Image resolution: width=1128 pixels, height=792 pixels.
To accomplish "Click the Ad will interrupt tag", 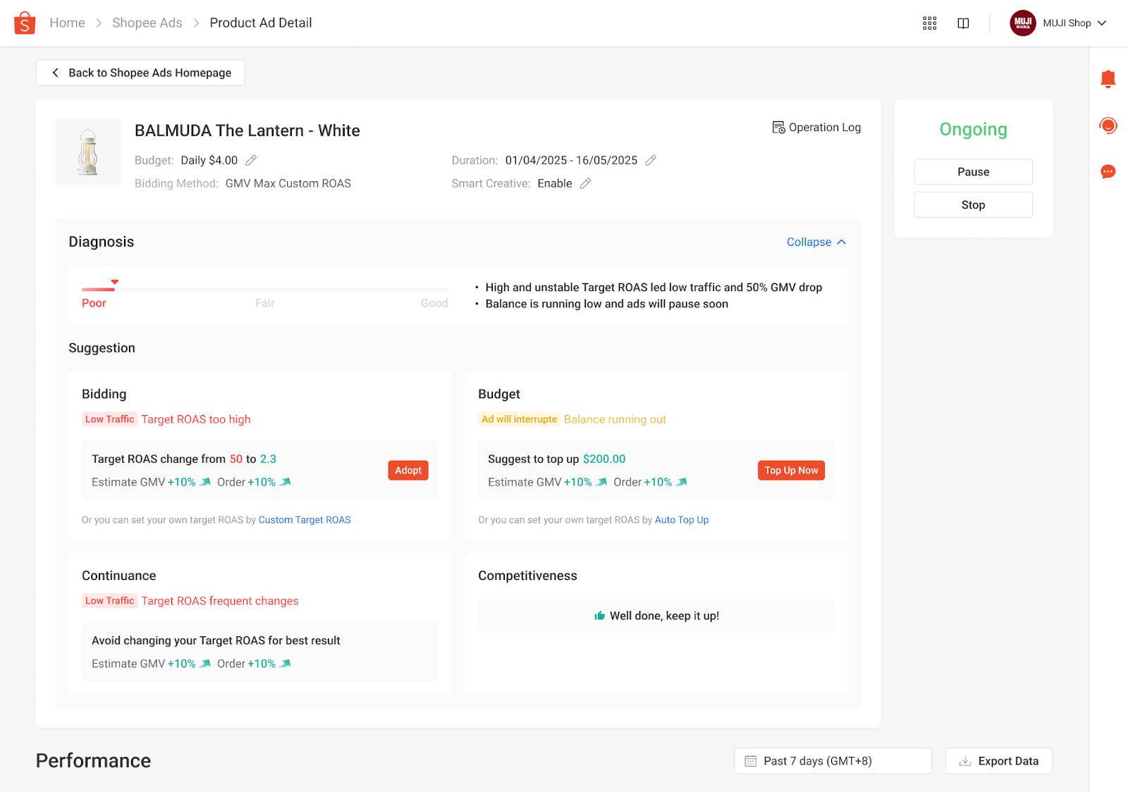I will click(x=519, y=419).
